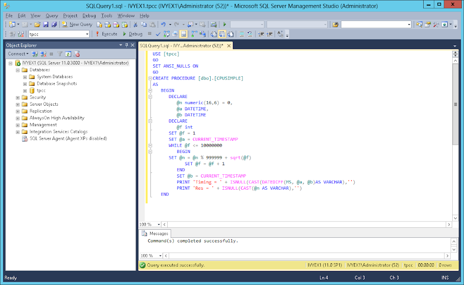Open the File menu
Image resolution: width=464 pixels, height=285 pixels.
[x=9, y=16]
